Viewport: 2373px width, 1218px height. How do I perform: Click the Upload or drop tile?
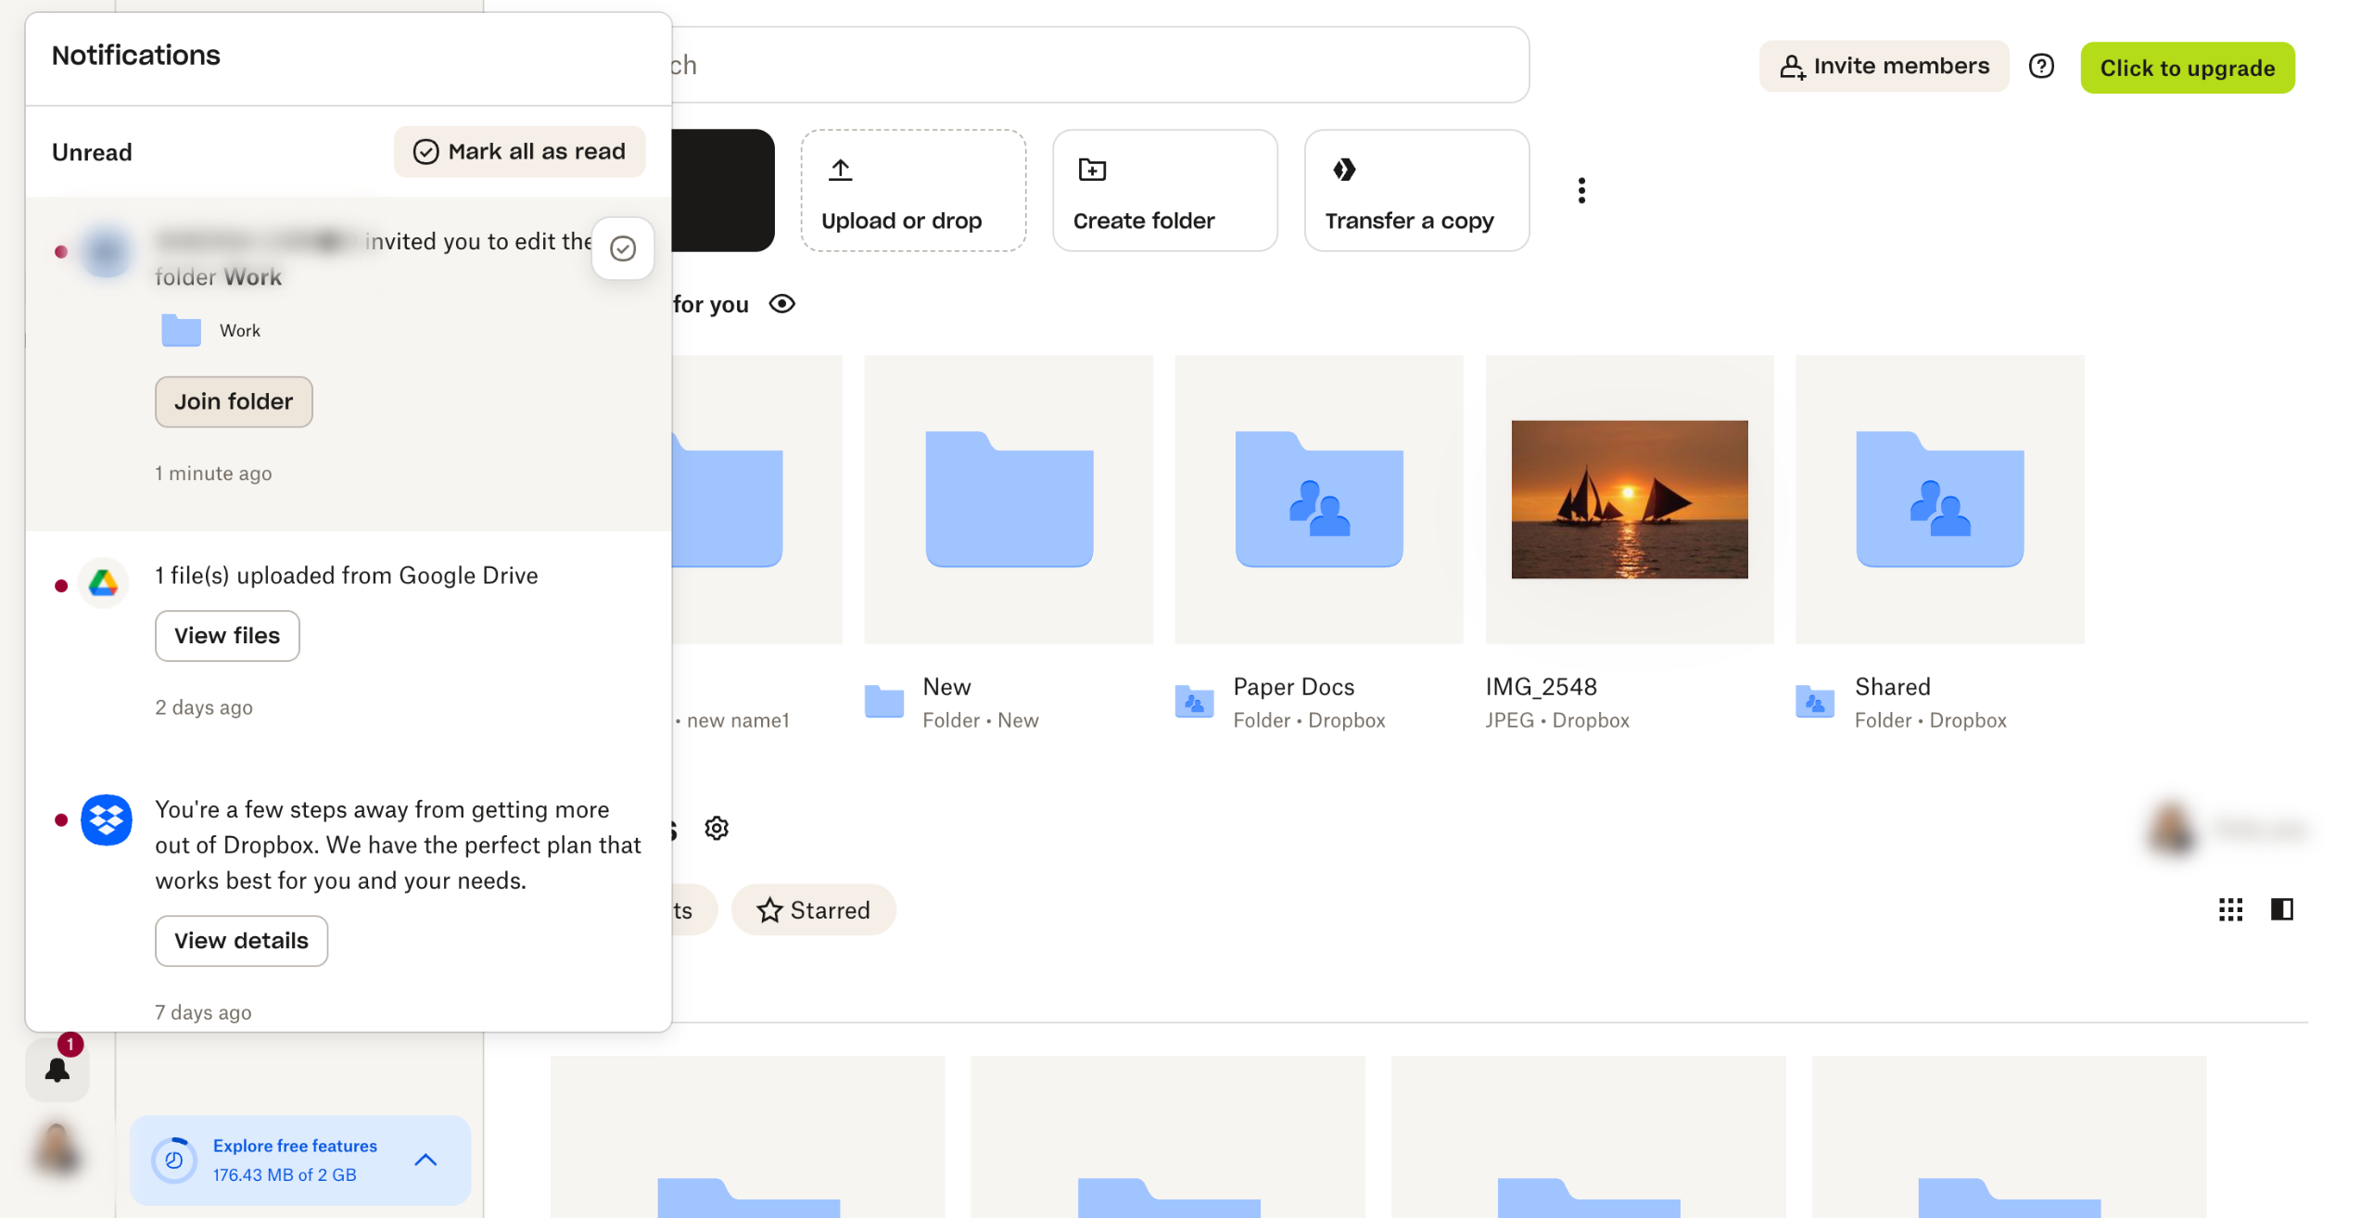click(x=913, y=191)
